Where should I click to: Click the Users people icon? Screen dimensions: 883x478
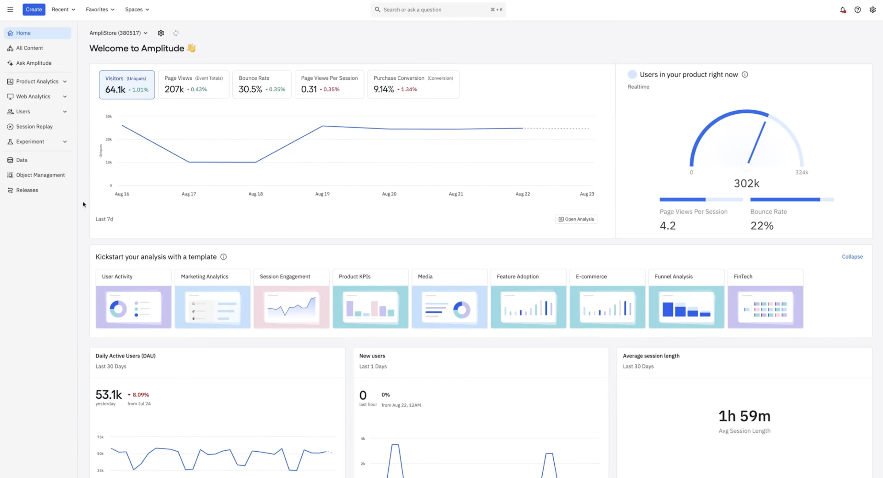coord(10,112)
